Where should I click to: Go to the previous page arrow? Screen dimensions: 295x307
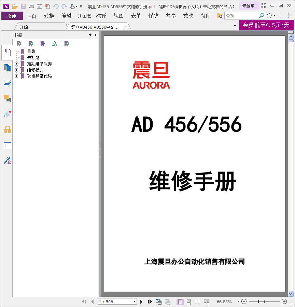click(x=93, y=302)
